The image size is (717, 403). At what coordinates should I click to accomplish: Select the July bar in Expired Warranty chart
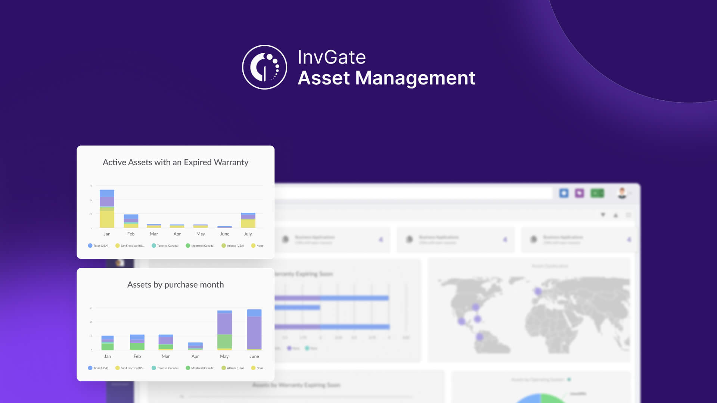[248, 220]
